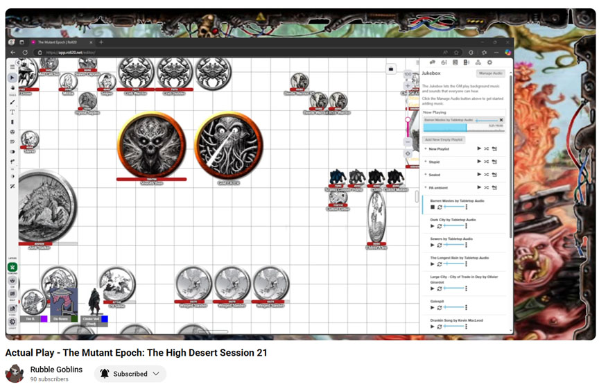Play the Stupid playlist
This screenshot has width=599, height=389.
[478, 162]
